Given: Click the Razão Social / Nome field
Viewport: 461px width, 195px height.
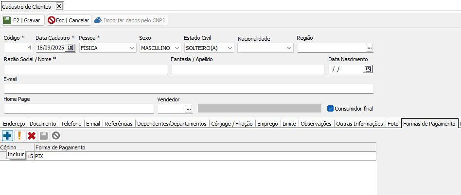Looking at the screenshot, I should click(x=86, y=69).
